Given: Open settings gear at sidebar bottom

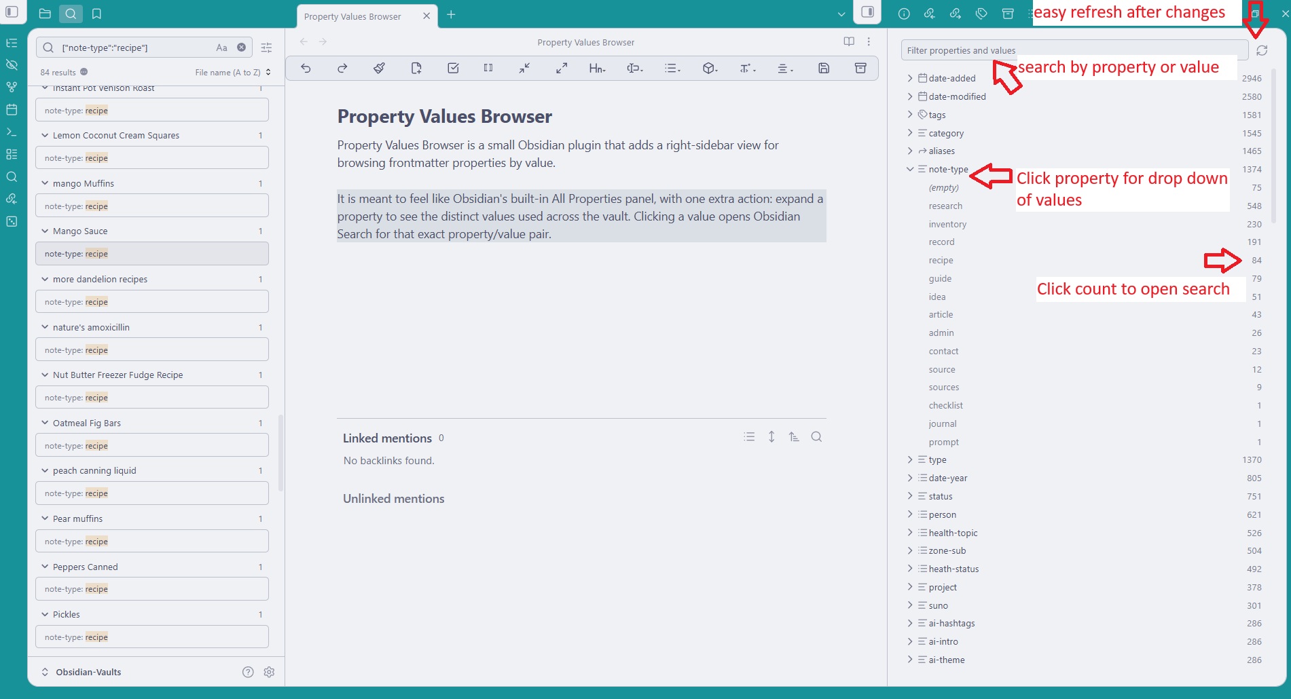Looking at the screenshot, I should [x=269, y=672].
